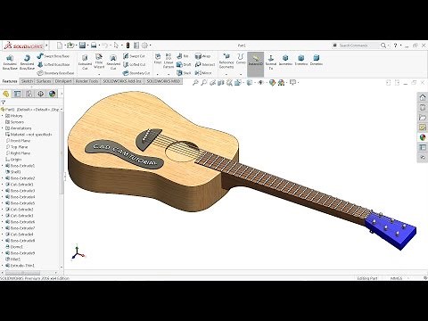Select the Revolved Cut tool

pyautogui.click(x=113, y=62)
